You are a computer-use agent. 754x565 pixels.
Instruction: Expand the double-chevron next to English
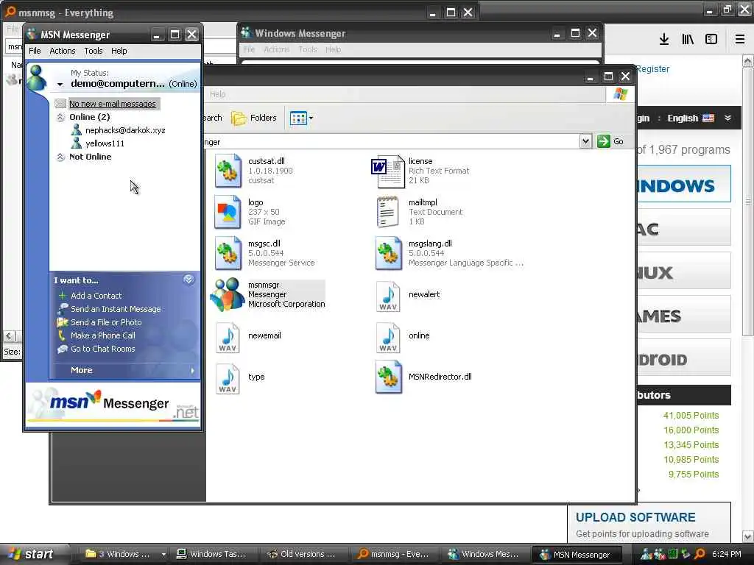(727, 118)
